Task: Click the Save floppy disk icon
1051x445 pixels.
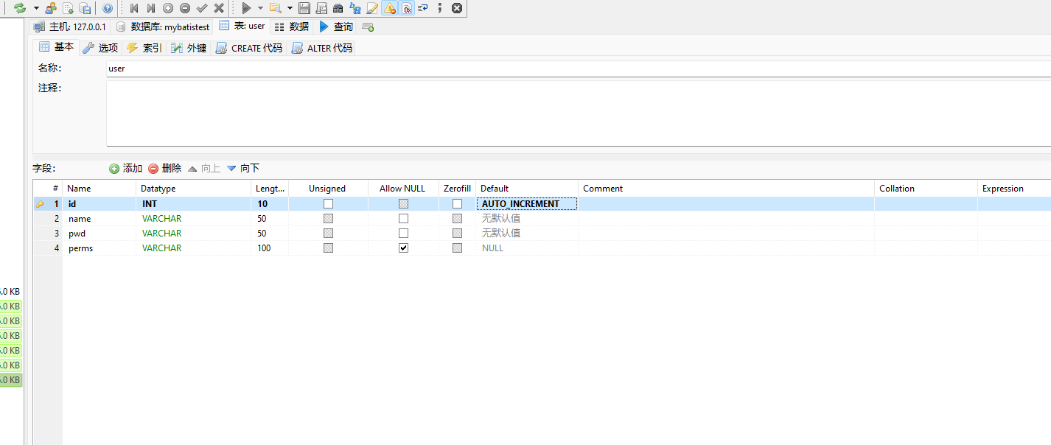Action: pyautogui.click(x=304, y=8)
